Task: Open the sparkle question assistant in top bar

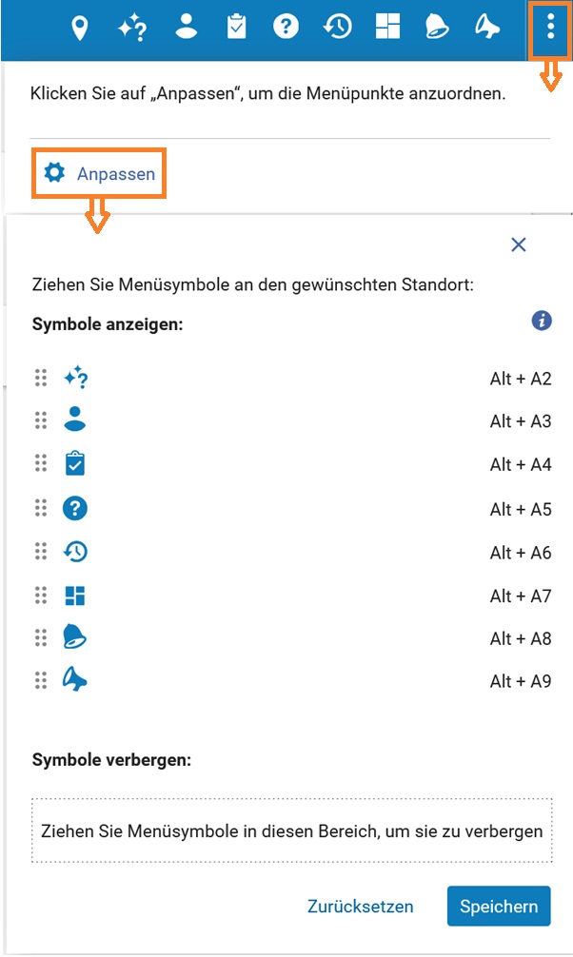Action: (x=132, y=28)
